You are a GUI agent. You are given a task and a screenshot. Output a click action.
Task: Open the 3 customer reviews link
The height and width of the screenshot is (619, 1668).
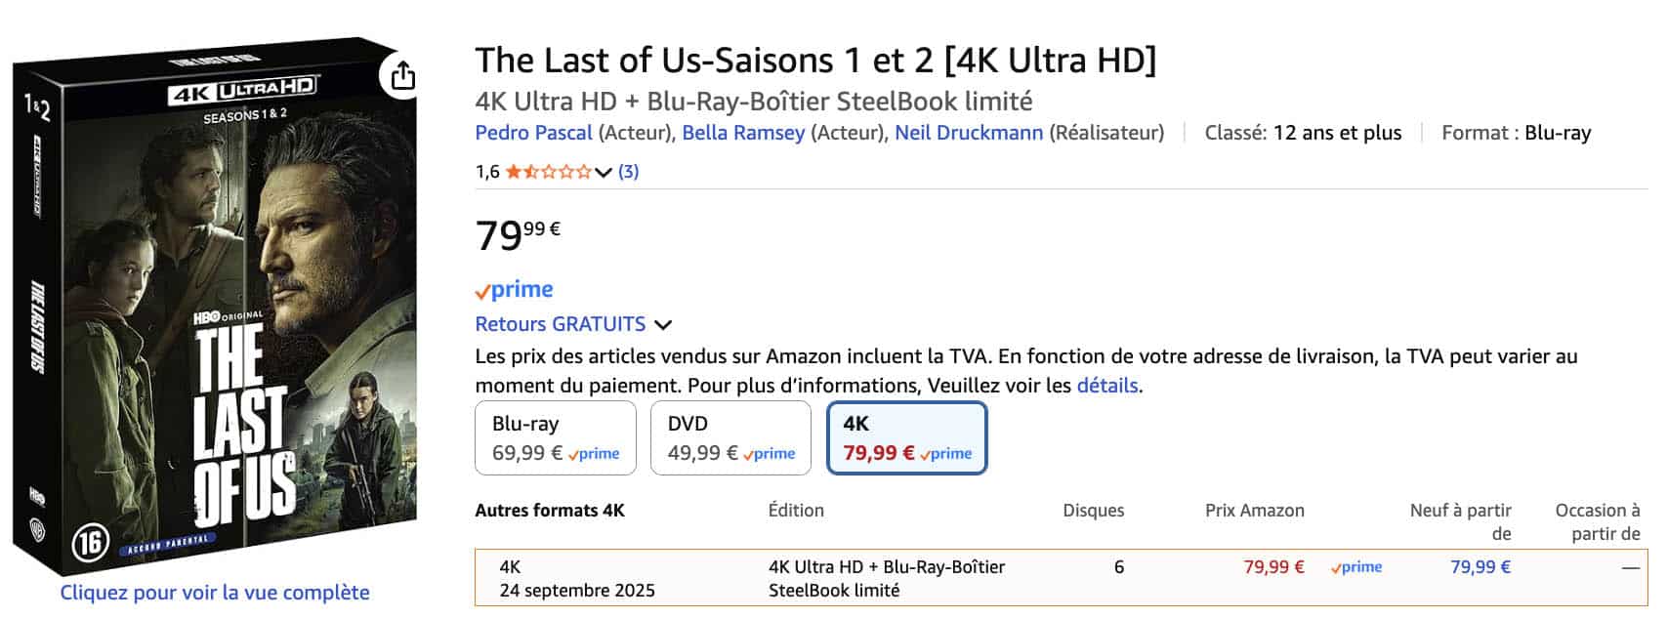629,172
